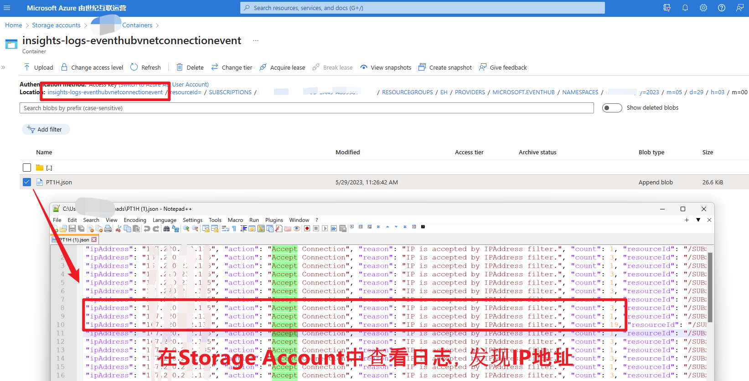The height and width of the screenshot is (381, 749).
Task: Click the Find binoculars icon in Notepad++
Action: (x=166, y=229)
